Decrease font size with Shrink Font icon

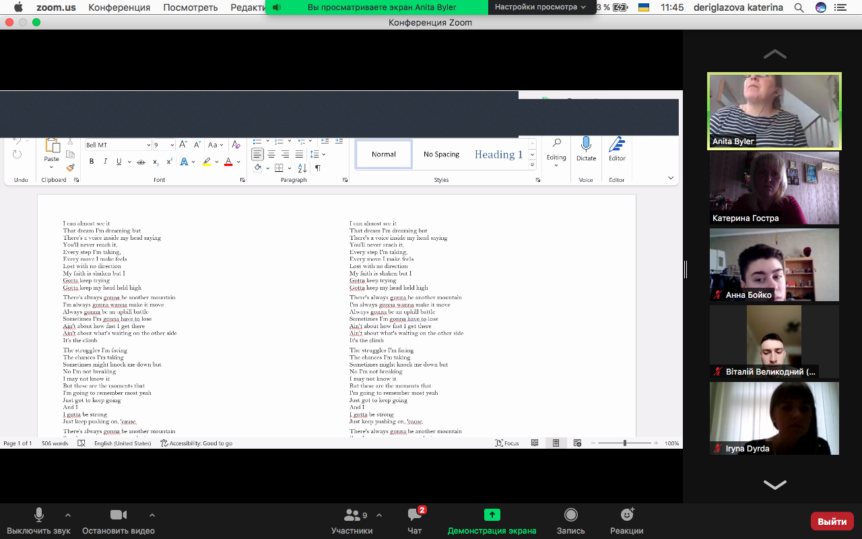197,145
